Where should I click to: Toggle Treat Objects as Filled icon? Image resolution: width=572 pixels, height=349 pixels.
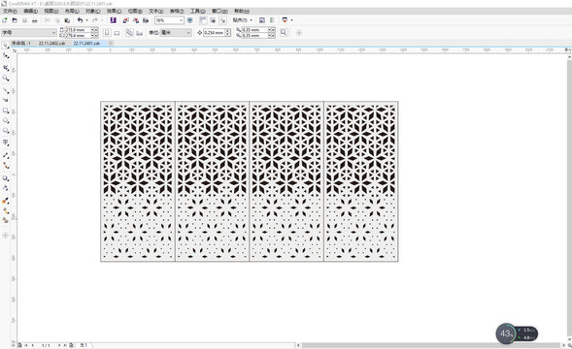(284, 33)
